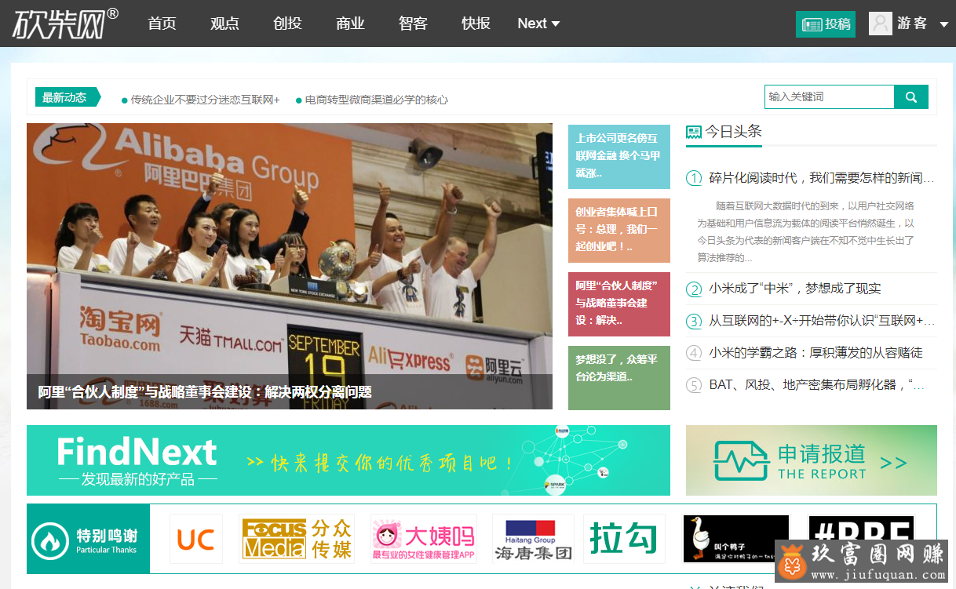Image resolution: width=956 pixels, height=589 pixels.
Task: Open news link 电商转型微商渠道必学的核心
Action: [376, 100]
